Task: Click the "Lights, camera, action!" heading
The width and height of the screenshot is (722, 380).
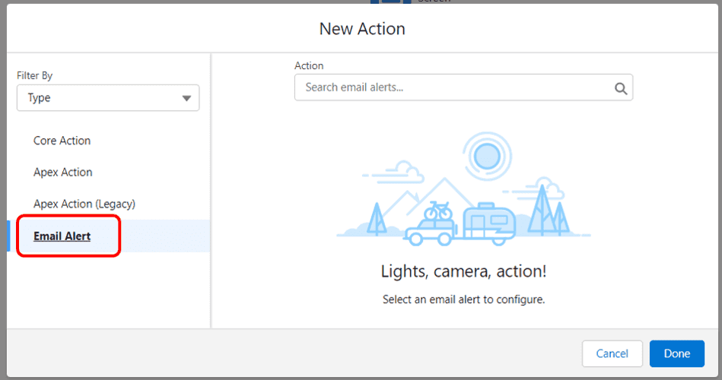Action: tap(463, 271)
